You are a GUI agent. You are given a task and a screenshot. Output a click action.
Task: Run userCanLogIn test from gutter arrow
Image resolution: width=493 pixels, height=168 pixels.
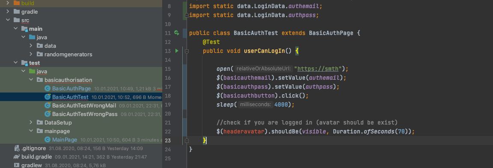click(x=177, y=50)
